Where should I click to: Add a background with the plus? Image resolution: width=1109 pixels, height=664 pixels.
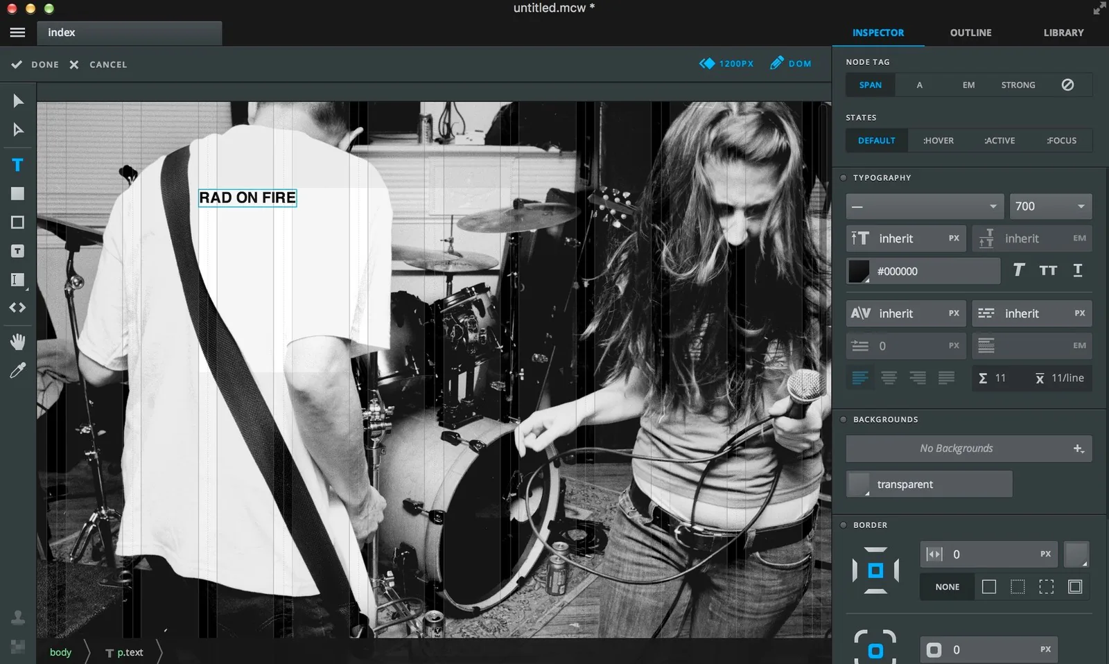[x=1079, y=448]
